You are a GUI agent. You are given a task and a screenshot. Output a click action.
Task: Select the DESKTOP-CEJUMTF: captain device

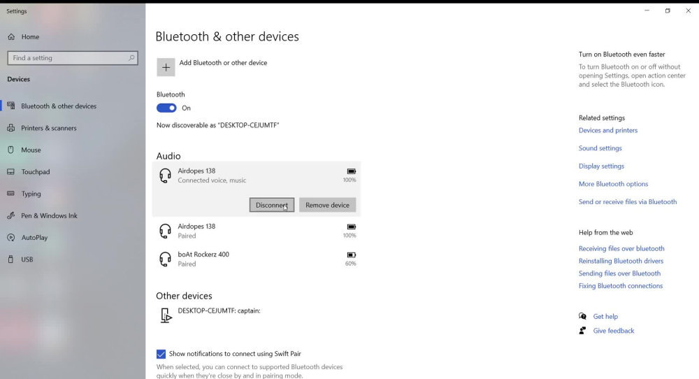pyautogui.click(x=257, y=315)
